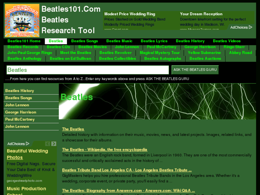Open Beatles History in top menu

pyautogui.click(x=190, y=41)
